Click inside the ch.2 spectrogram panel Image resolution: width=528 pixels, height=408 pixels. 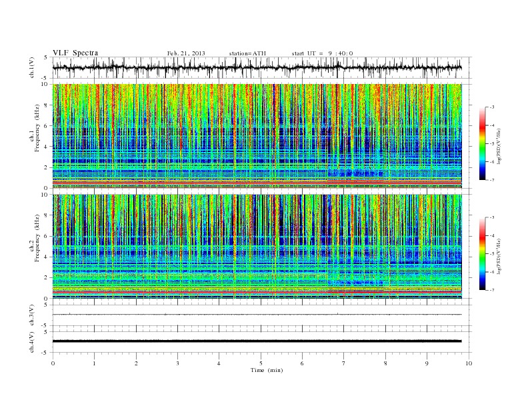pos(257,247)
